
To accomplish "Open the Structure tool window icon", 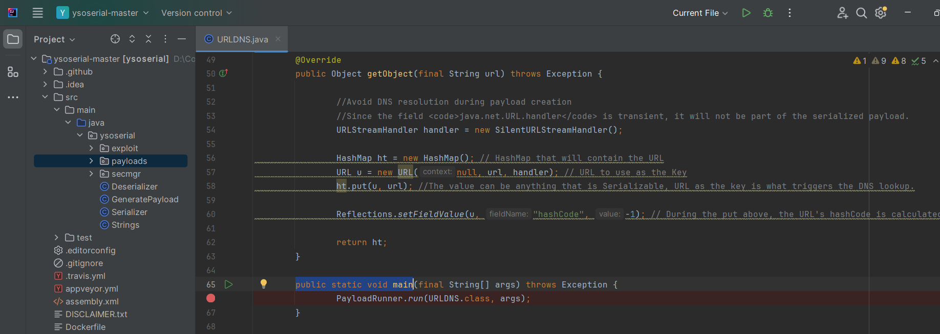I will tap(13, 72).
